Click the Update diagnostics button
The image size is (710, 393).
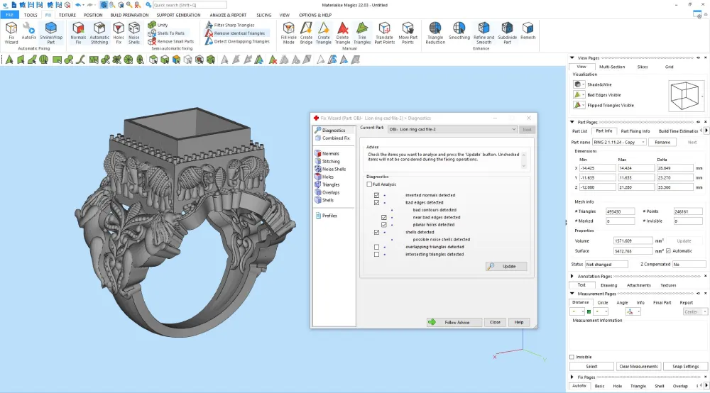506,266
